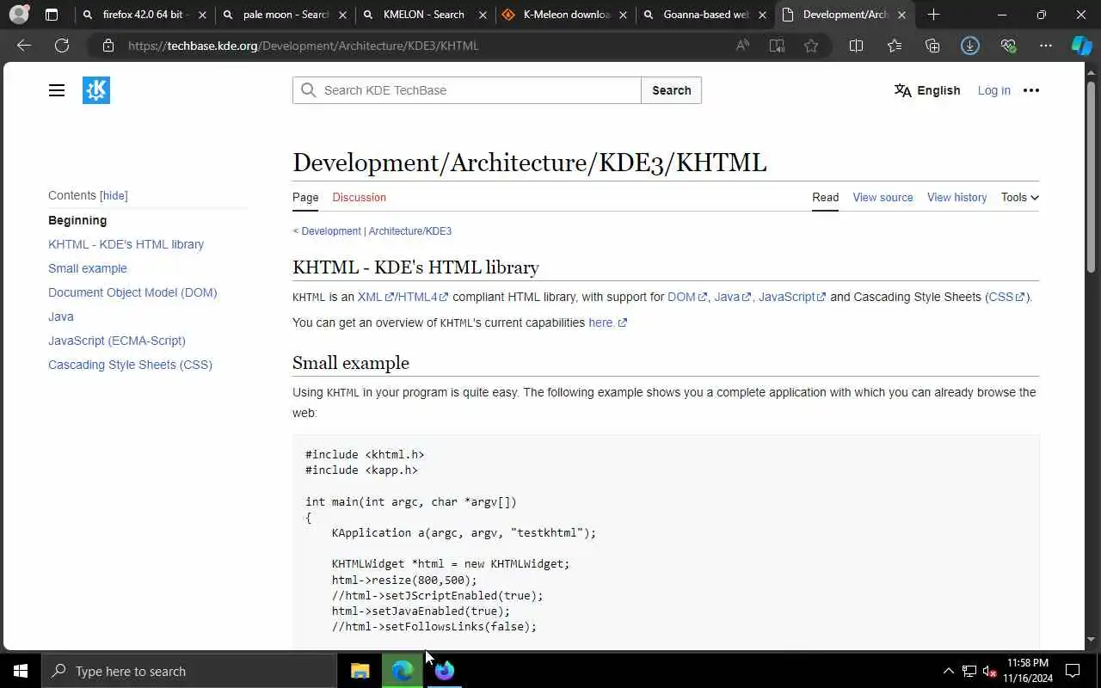View site information lock icon
This screenshot has height=688, width=1101.
click(x=108, y=46)
